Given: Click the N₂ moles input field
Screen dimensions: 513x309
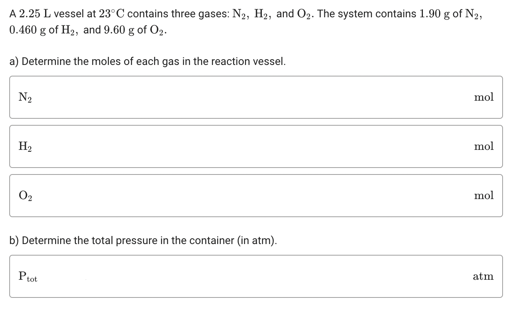Looking at the screenshot, I should point(254,97).
